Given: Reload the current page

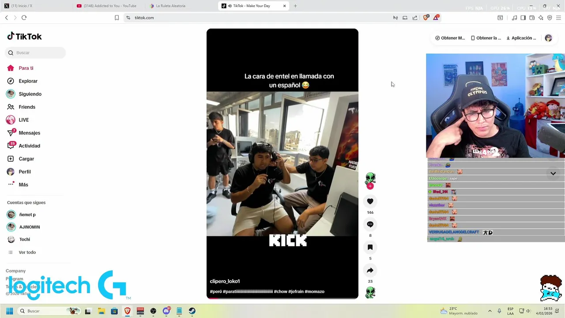Looking at the screenshot, I should tap(24, 18).
